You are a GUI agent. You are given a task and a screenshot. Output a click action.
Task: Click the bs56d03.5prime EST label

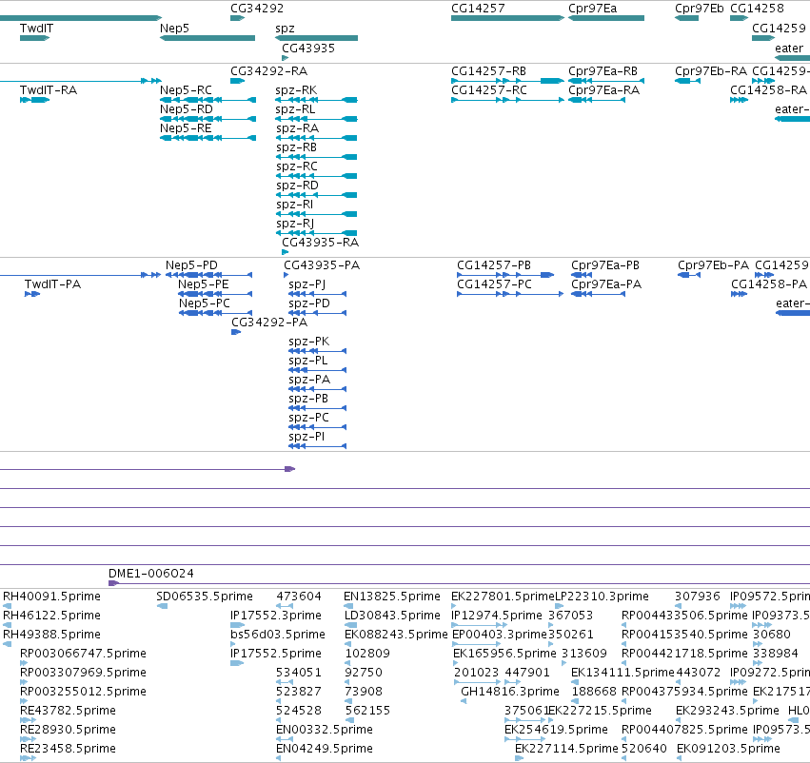[x=278, y=635]
